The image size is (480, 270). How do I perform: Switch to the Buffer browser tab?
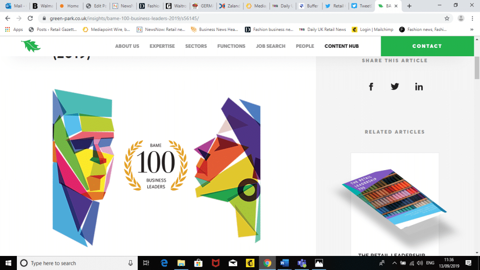coord(308,7)
